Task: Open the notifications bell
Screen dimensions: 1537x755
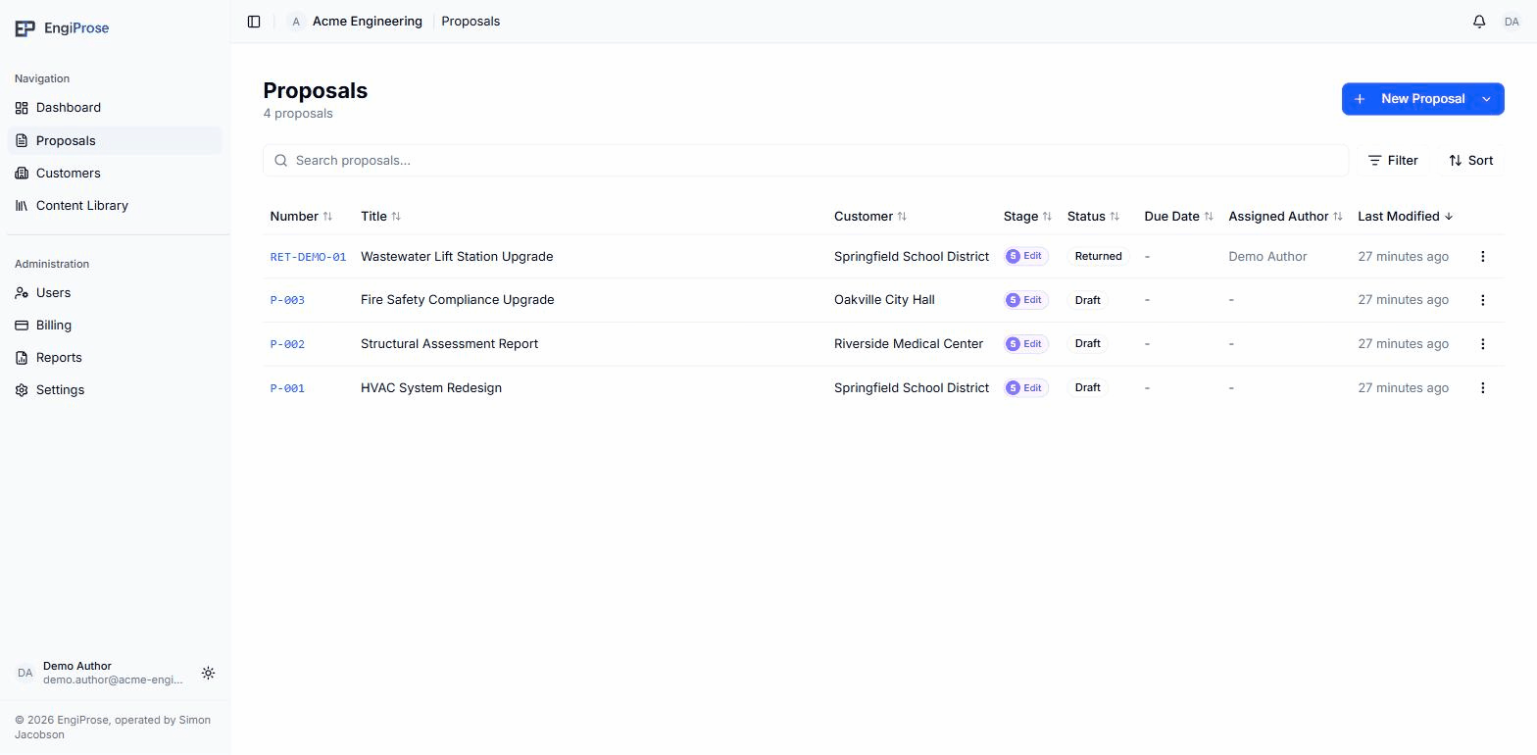Action: 1479,22
